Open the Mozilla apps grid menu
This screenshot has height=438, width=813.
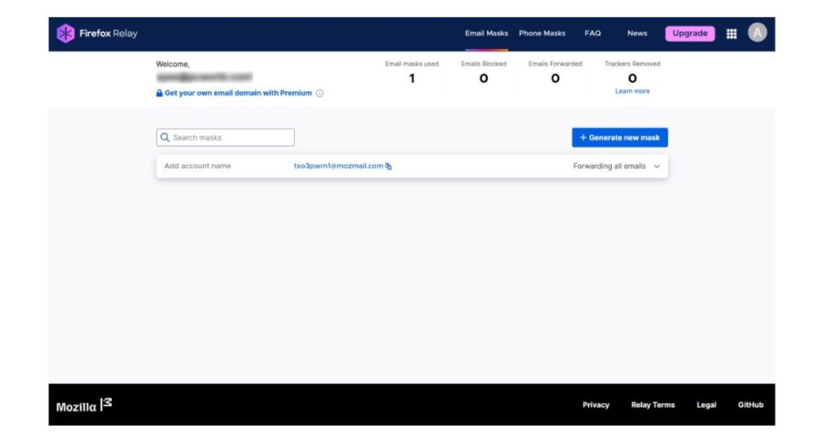point(732,33)
